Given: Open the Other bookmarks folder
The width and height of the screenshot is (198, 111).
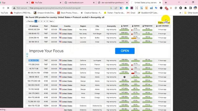Looking at the screenshot, I should [191, 13].
